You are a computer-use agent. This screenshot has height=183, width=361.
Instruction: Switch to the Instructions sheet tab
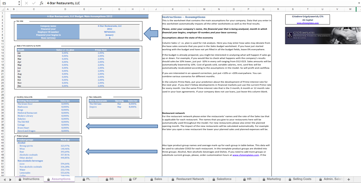tap(29, 179)
